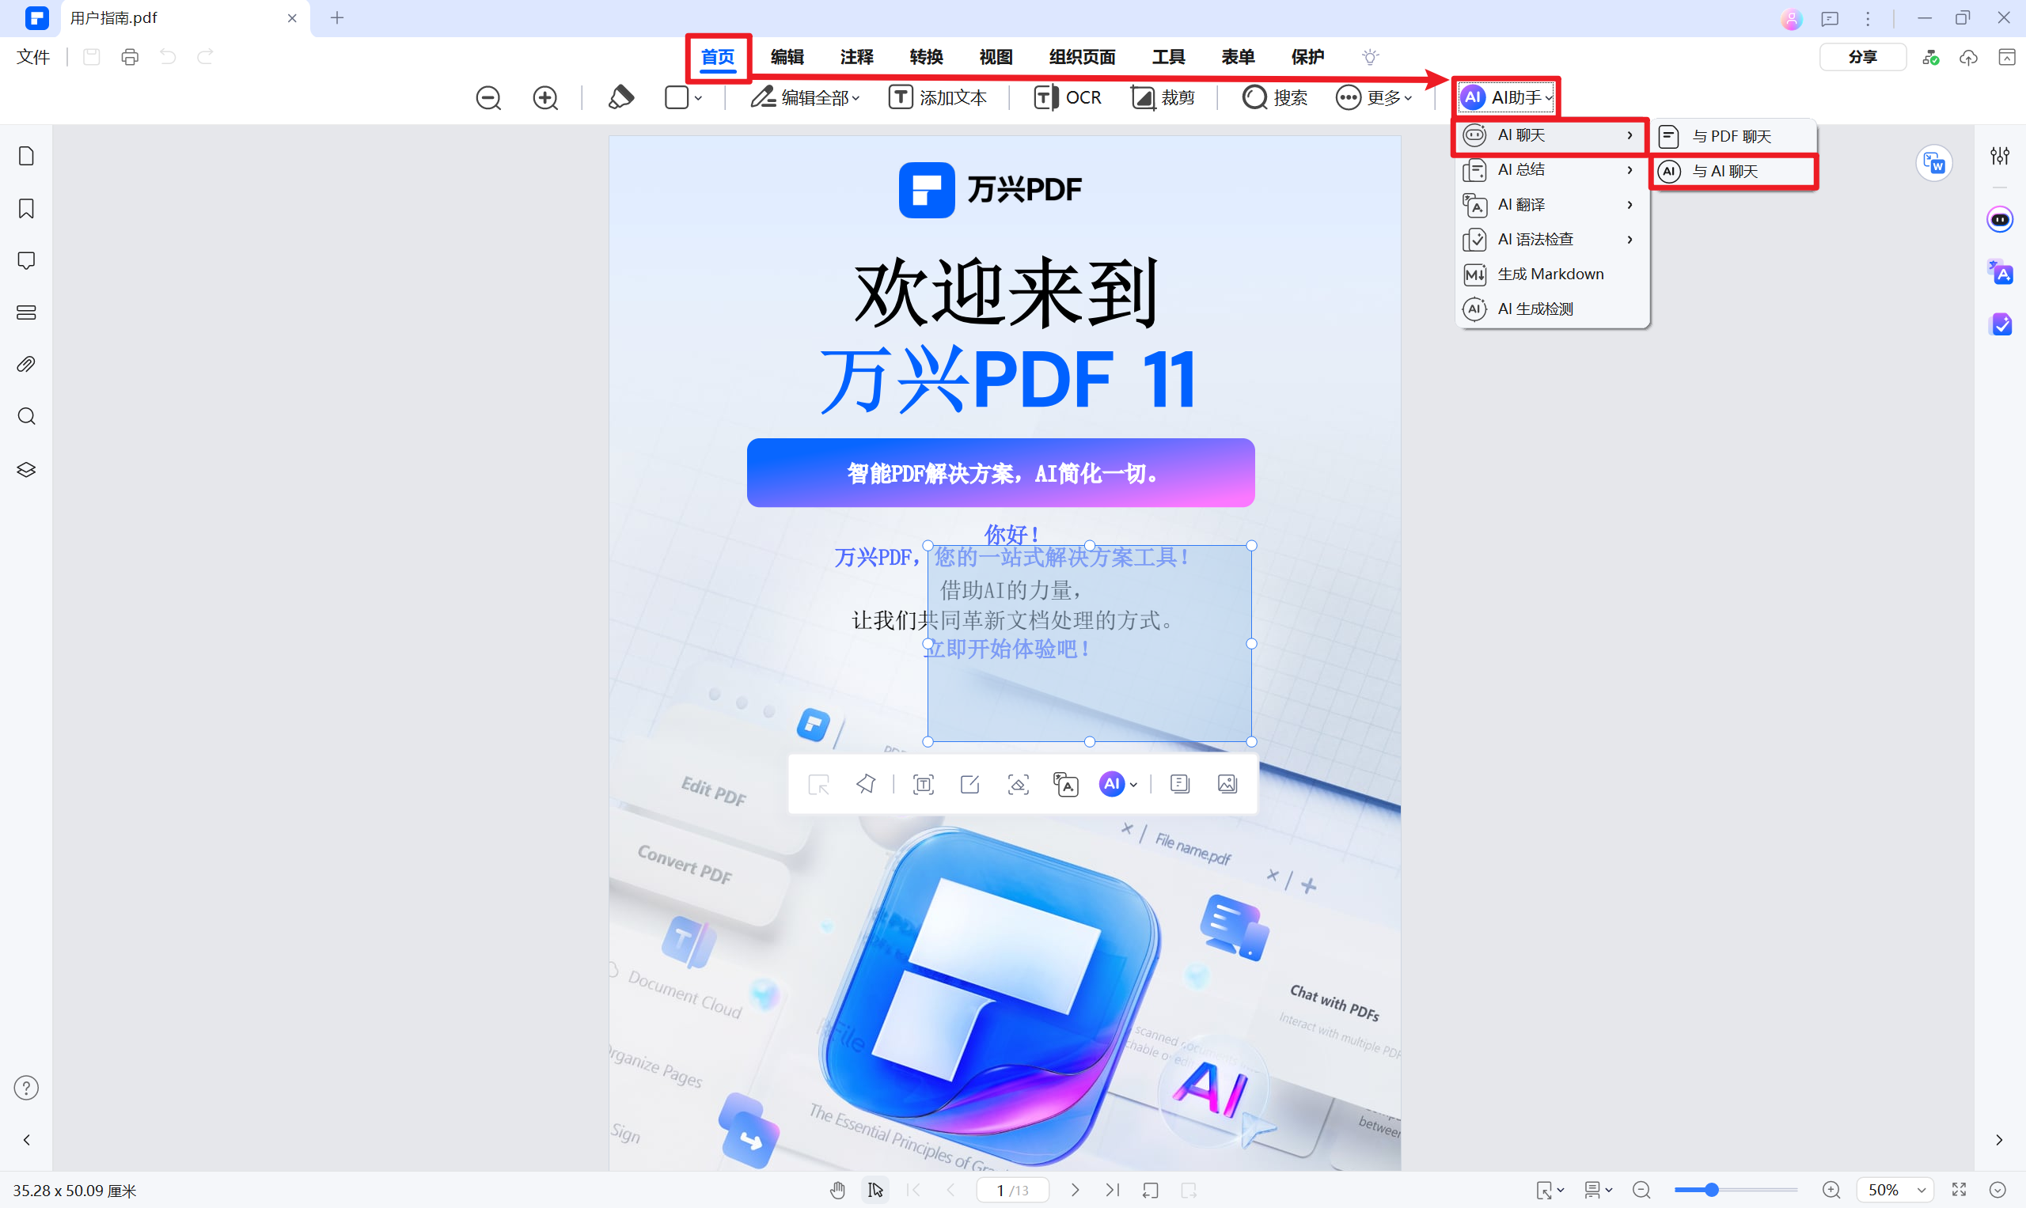Open the properties sliders panel icon
Viewport: 2026px width, 1208px height.
(x=1999, y=156)
